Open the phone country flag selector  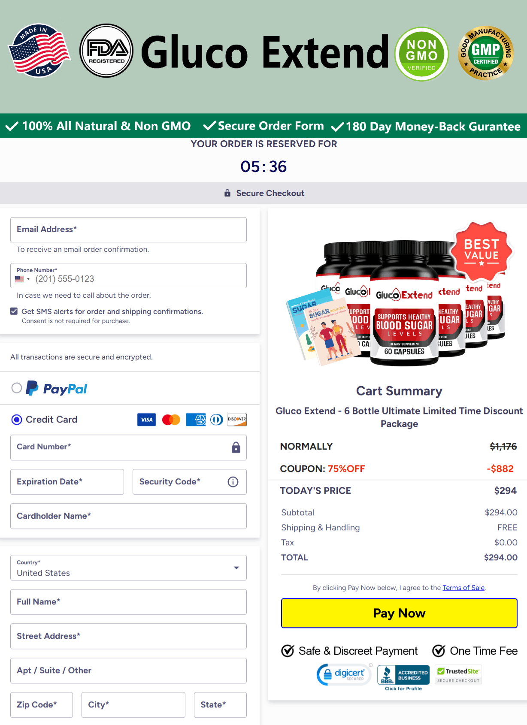click(x=22, y=279)
